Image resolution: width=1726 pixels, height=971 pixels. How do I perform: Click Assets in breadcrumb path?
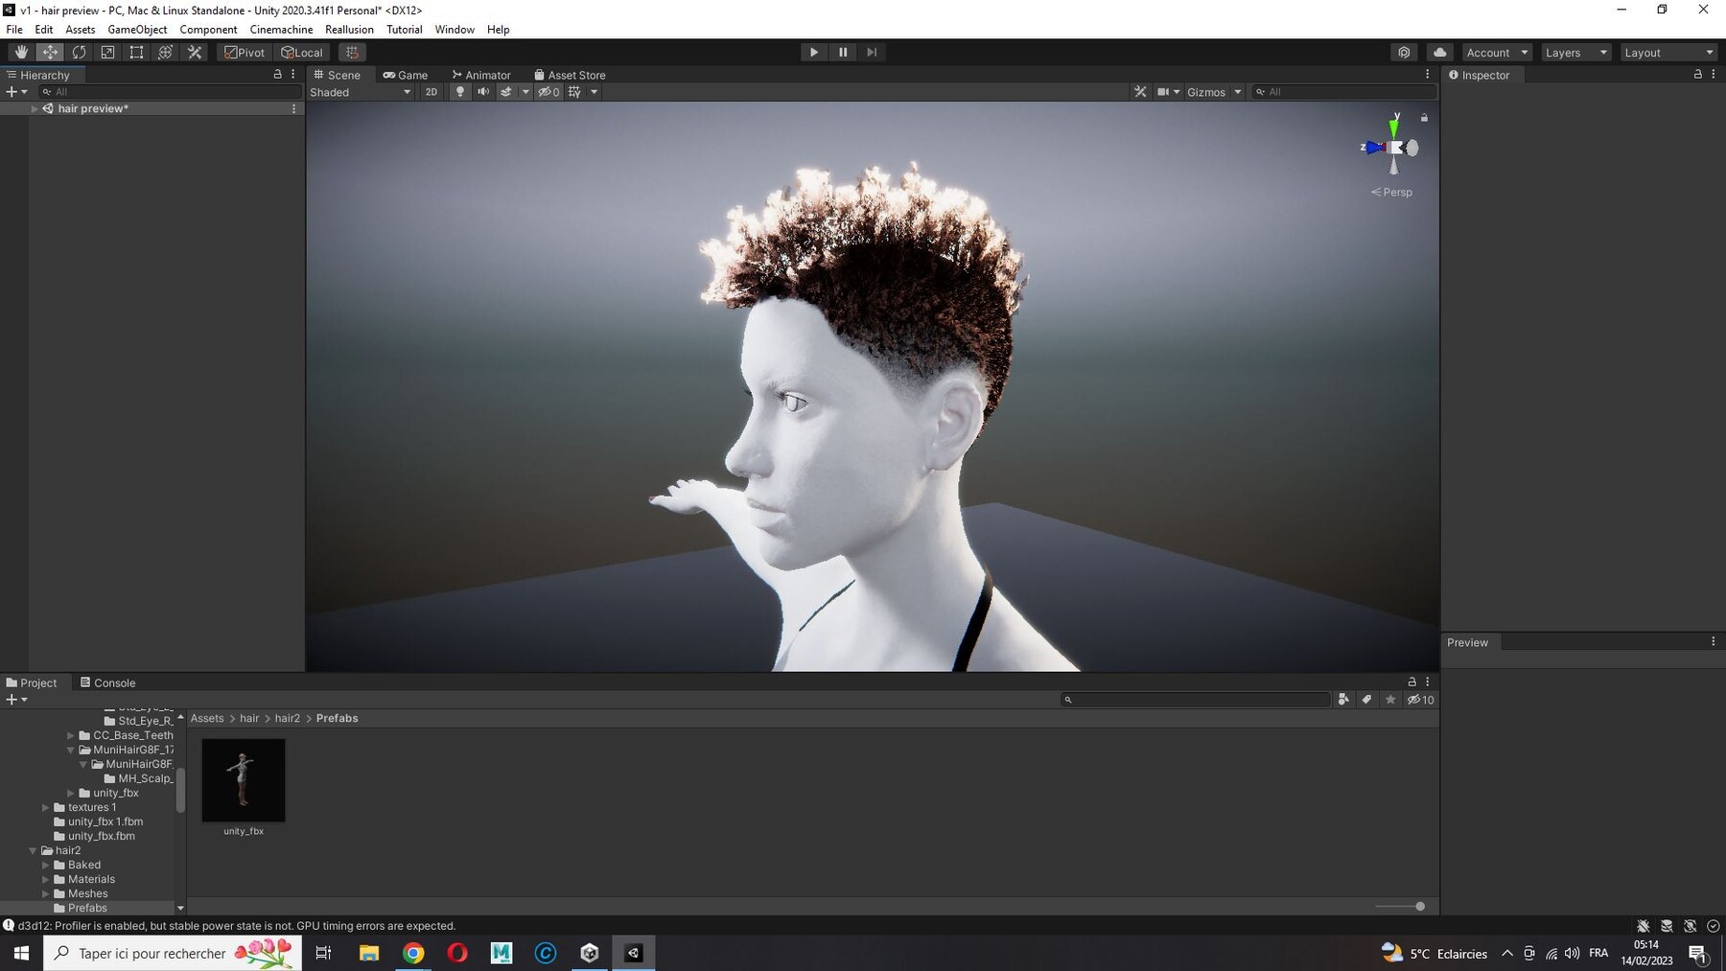207,718
